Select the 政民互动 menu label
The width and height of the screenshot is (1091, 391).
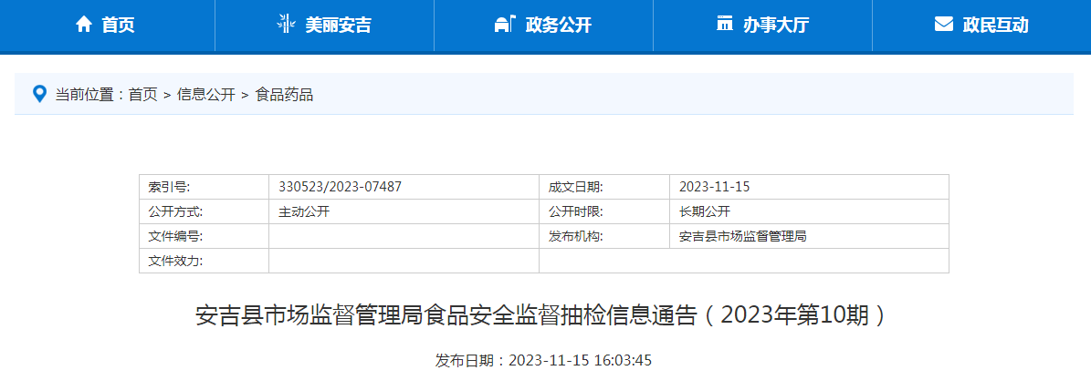click(995, 26)
